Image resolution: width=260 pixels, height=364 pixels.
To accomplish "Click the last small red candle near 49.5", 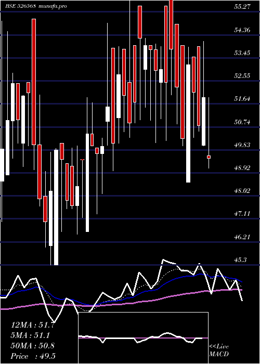I will click(209, 157).
